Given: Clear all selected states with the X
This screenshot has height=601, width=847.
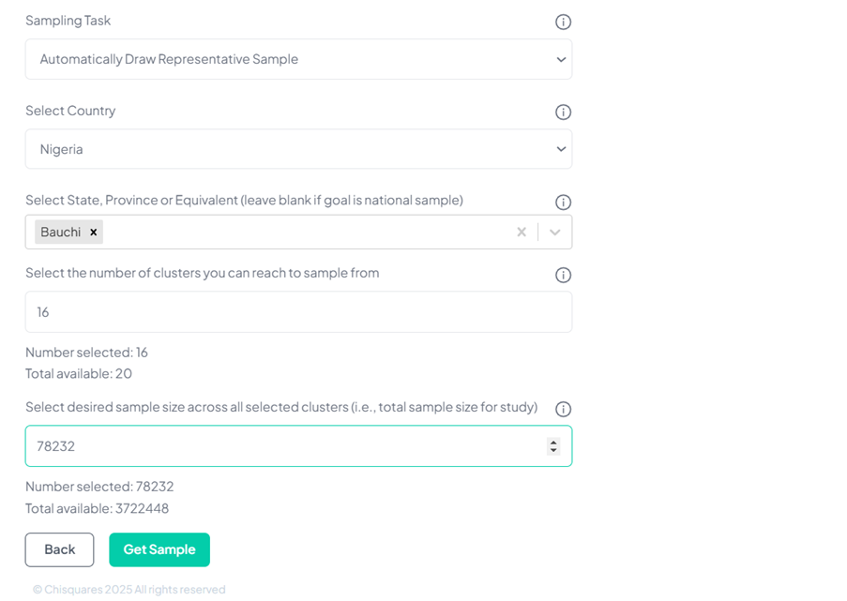Looking at the screenshot, I should [522, 232].
